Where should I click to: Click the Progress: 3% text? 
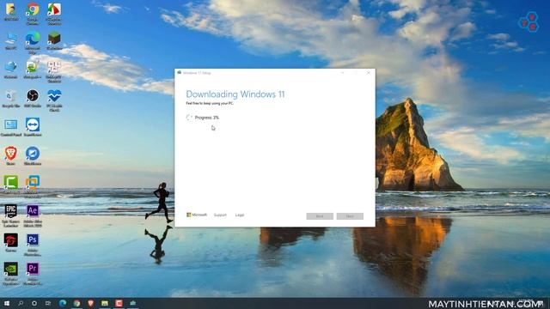coord(206,118)
